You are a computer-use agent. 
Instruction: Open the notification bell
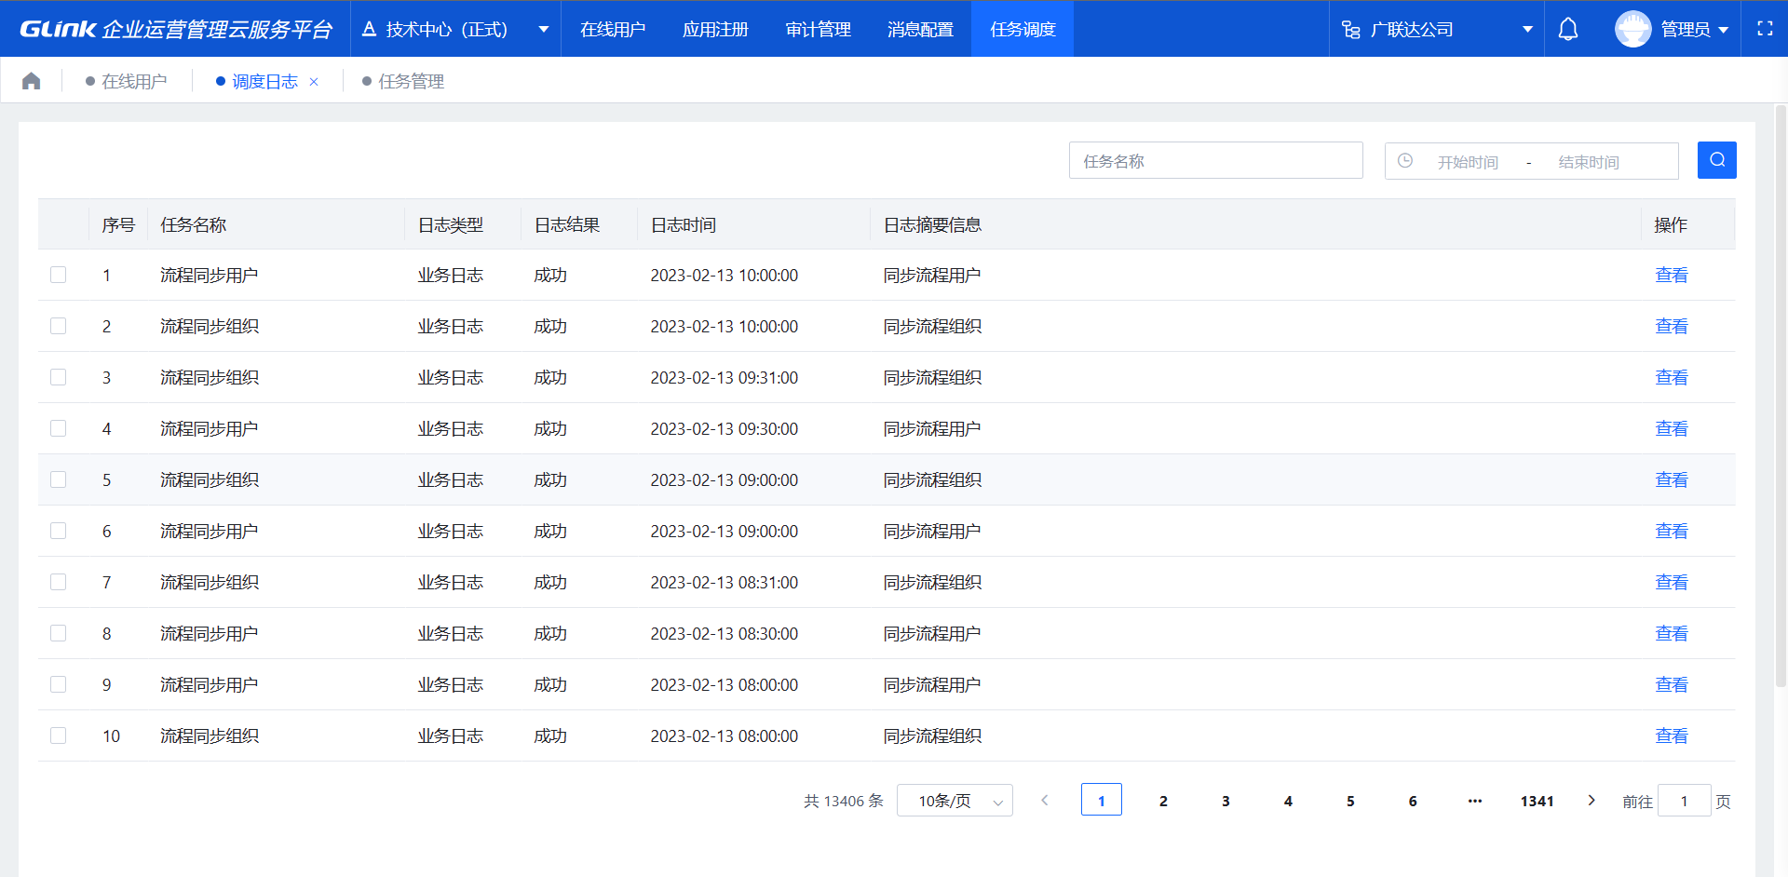(x=1568, y=29)
